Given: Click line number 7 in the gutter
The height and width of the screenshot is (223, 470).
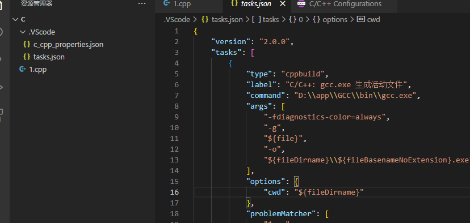Looking at the screenshot, I should 176,96.
